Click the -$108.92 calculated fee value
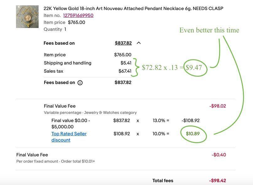 coord(191,121)
